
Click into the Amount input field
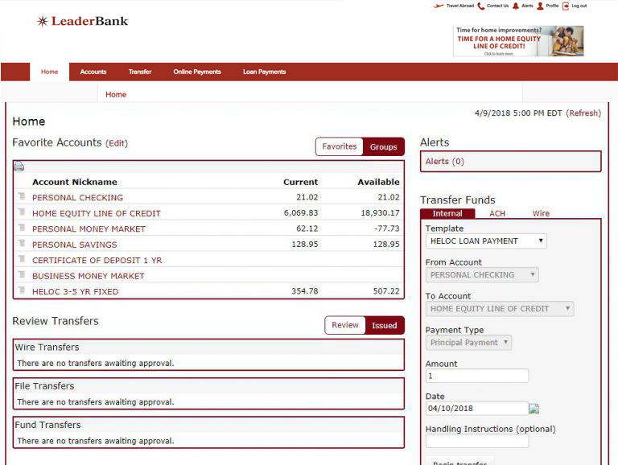[x=476, y=376]
